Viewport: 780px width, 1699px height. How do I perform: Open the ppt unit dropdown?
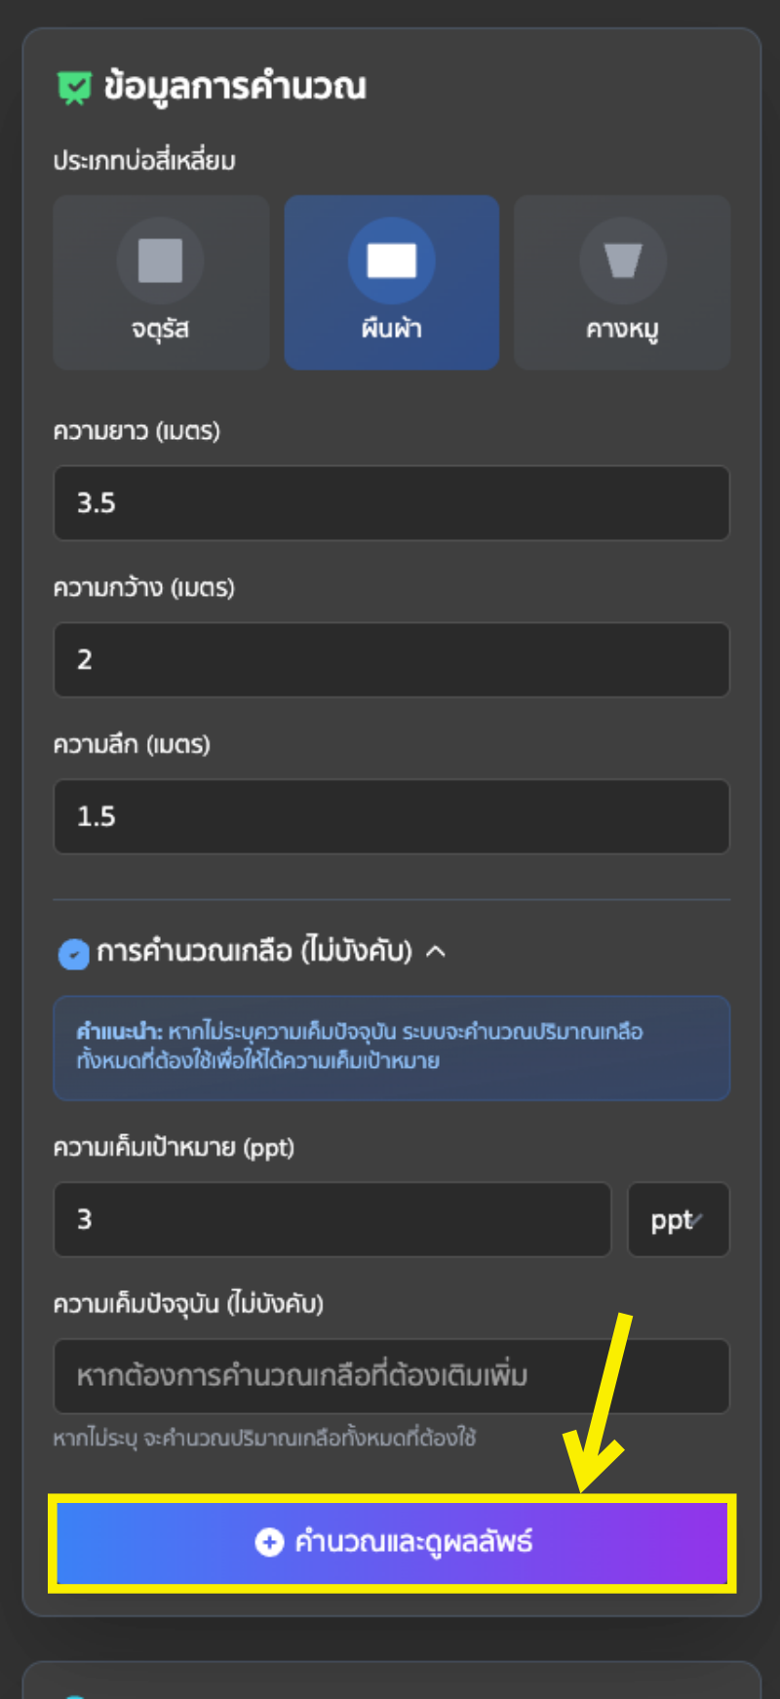[678, 1220]
